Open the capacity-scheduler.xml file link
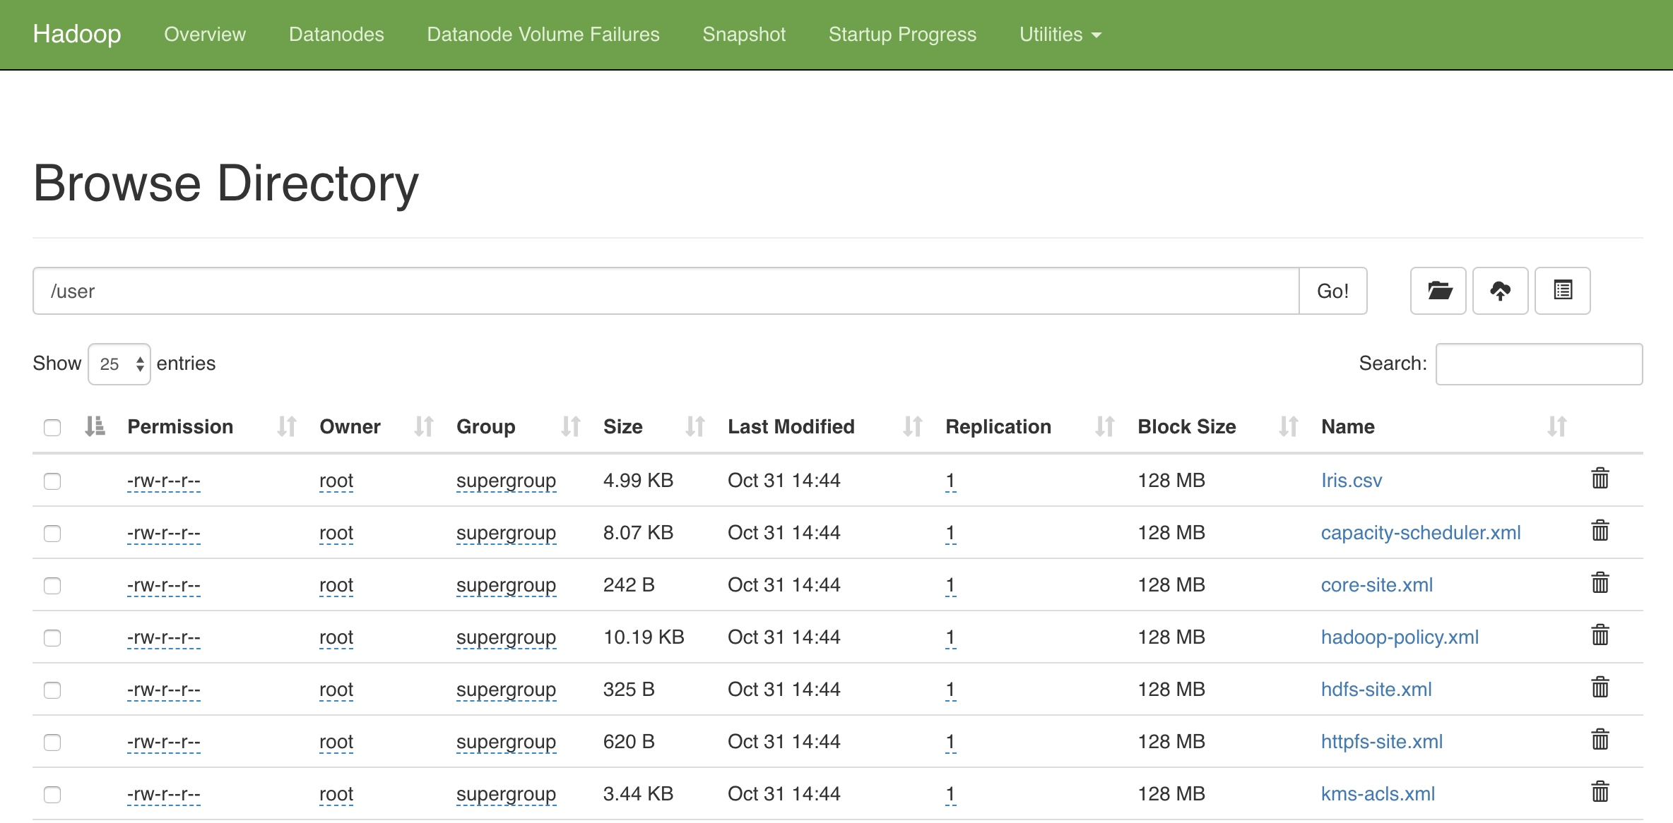Viewport: 1673px width, 823px height. pos(1420,533)
